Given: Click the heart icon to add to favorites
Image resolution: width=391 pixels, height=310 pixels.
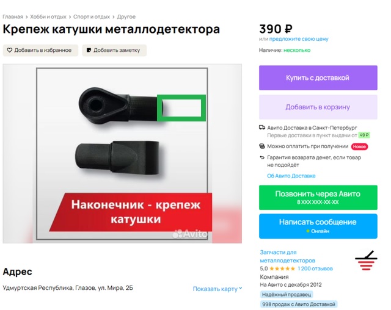Looking at the screenshot, I should coord(10,50).
